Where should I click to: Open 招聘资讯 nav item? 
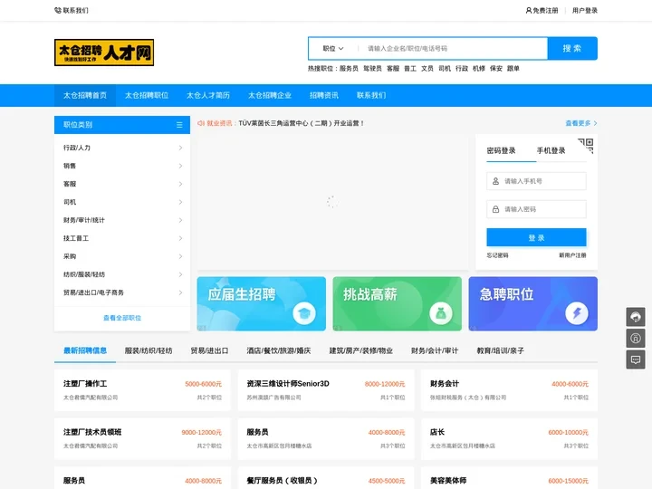point(324,95)
